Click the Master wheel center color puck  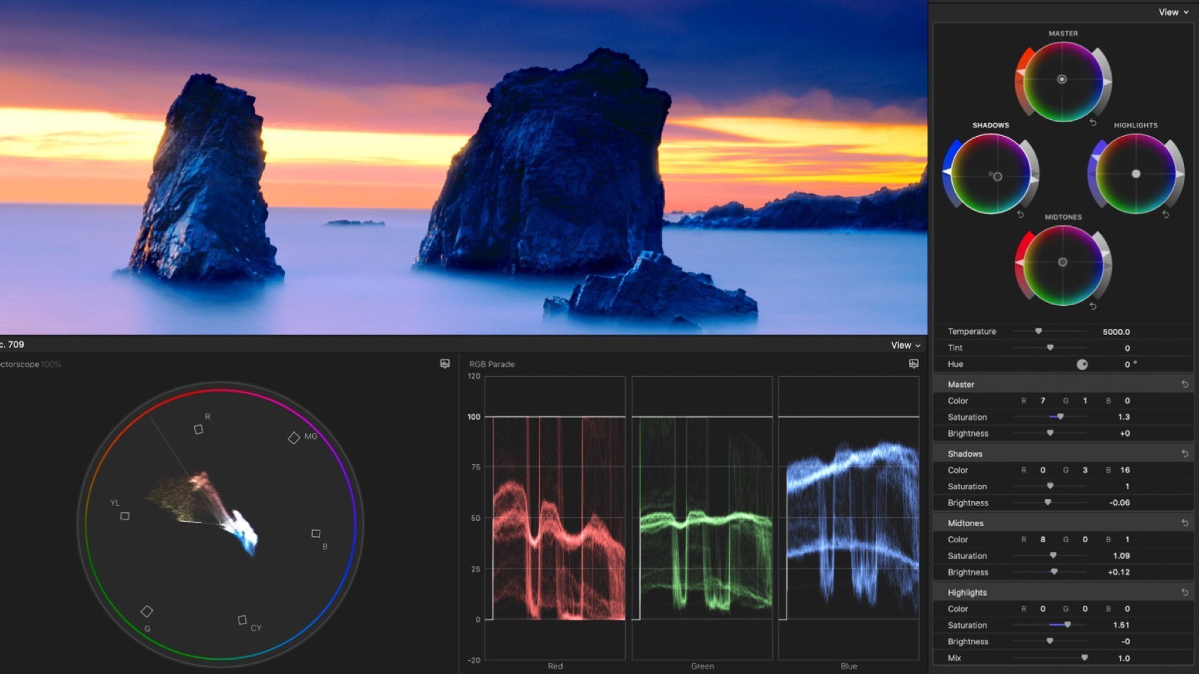tap(1062, 79)
